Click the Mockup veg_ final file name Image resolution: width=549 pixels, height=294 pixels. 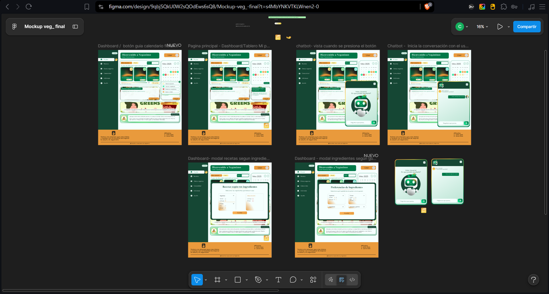[45, 27]
